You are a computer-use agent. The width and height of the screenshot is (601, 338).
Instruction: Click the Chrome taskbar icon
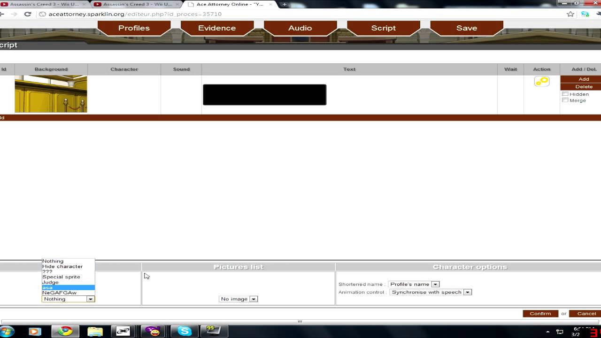[x=65, y=331]
